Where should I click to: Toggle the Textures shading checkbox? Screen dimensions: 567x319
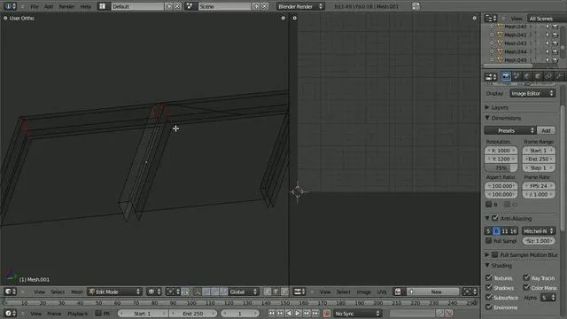coord(488,277)
